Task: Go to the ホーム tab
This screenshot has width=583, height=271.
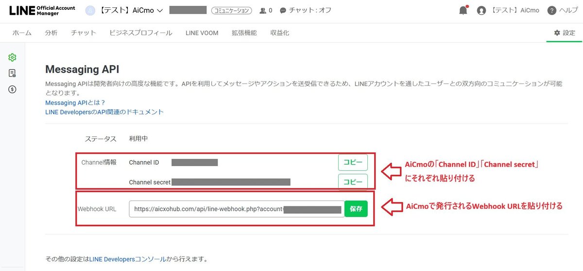Action: tap(22, 33)
